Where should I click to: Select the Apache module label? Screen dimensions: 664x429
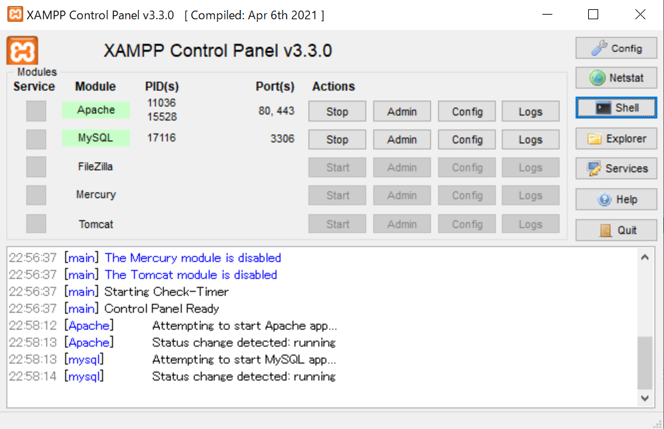96,110
